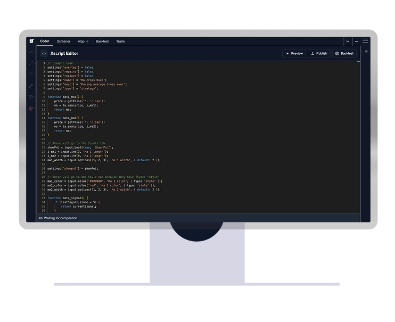Click the Preview button
The height and width of the screenshot is (322, 395).
pyautogui.click(x=293, y=53)
